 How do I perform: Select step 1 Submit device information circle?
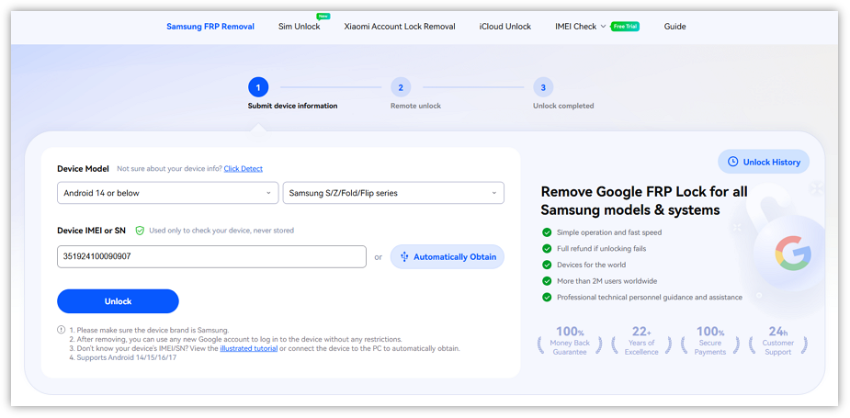[258, 87]
